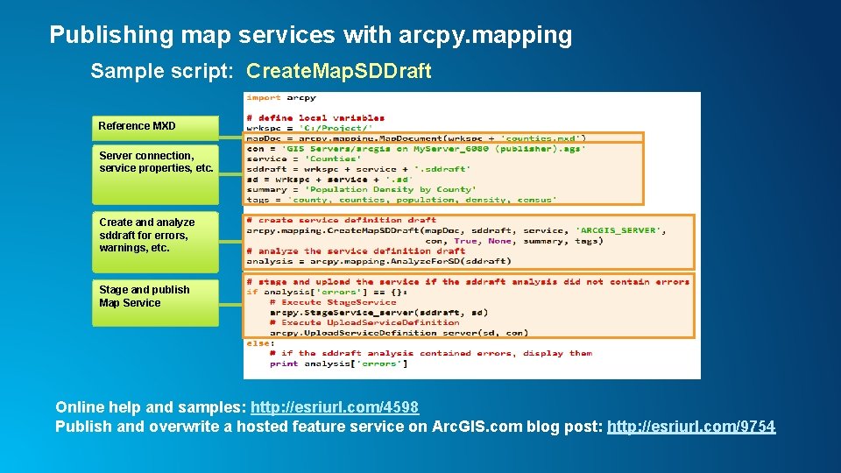Click the 'con, True, None, summary, tags)' line

click(514, 241)
